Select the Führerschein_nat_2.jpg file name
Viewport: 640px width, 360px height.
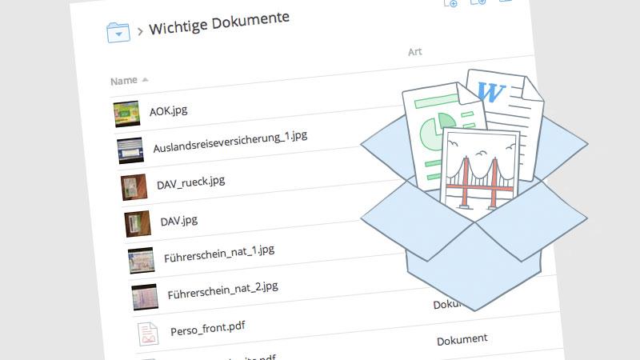223,290
